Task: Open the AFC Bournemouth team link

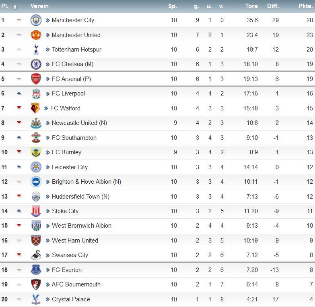Action: [76, 284]
